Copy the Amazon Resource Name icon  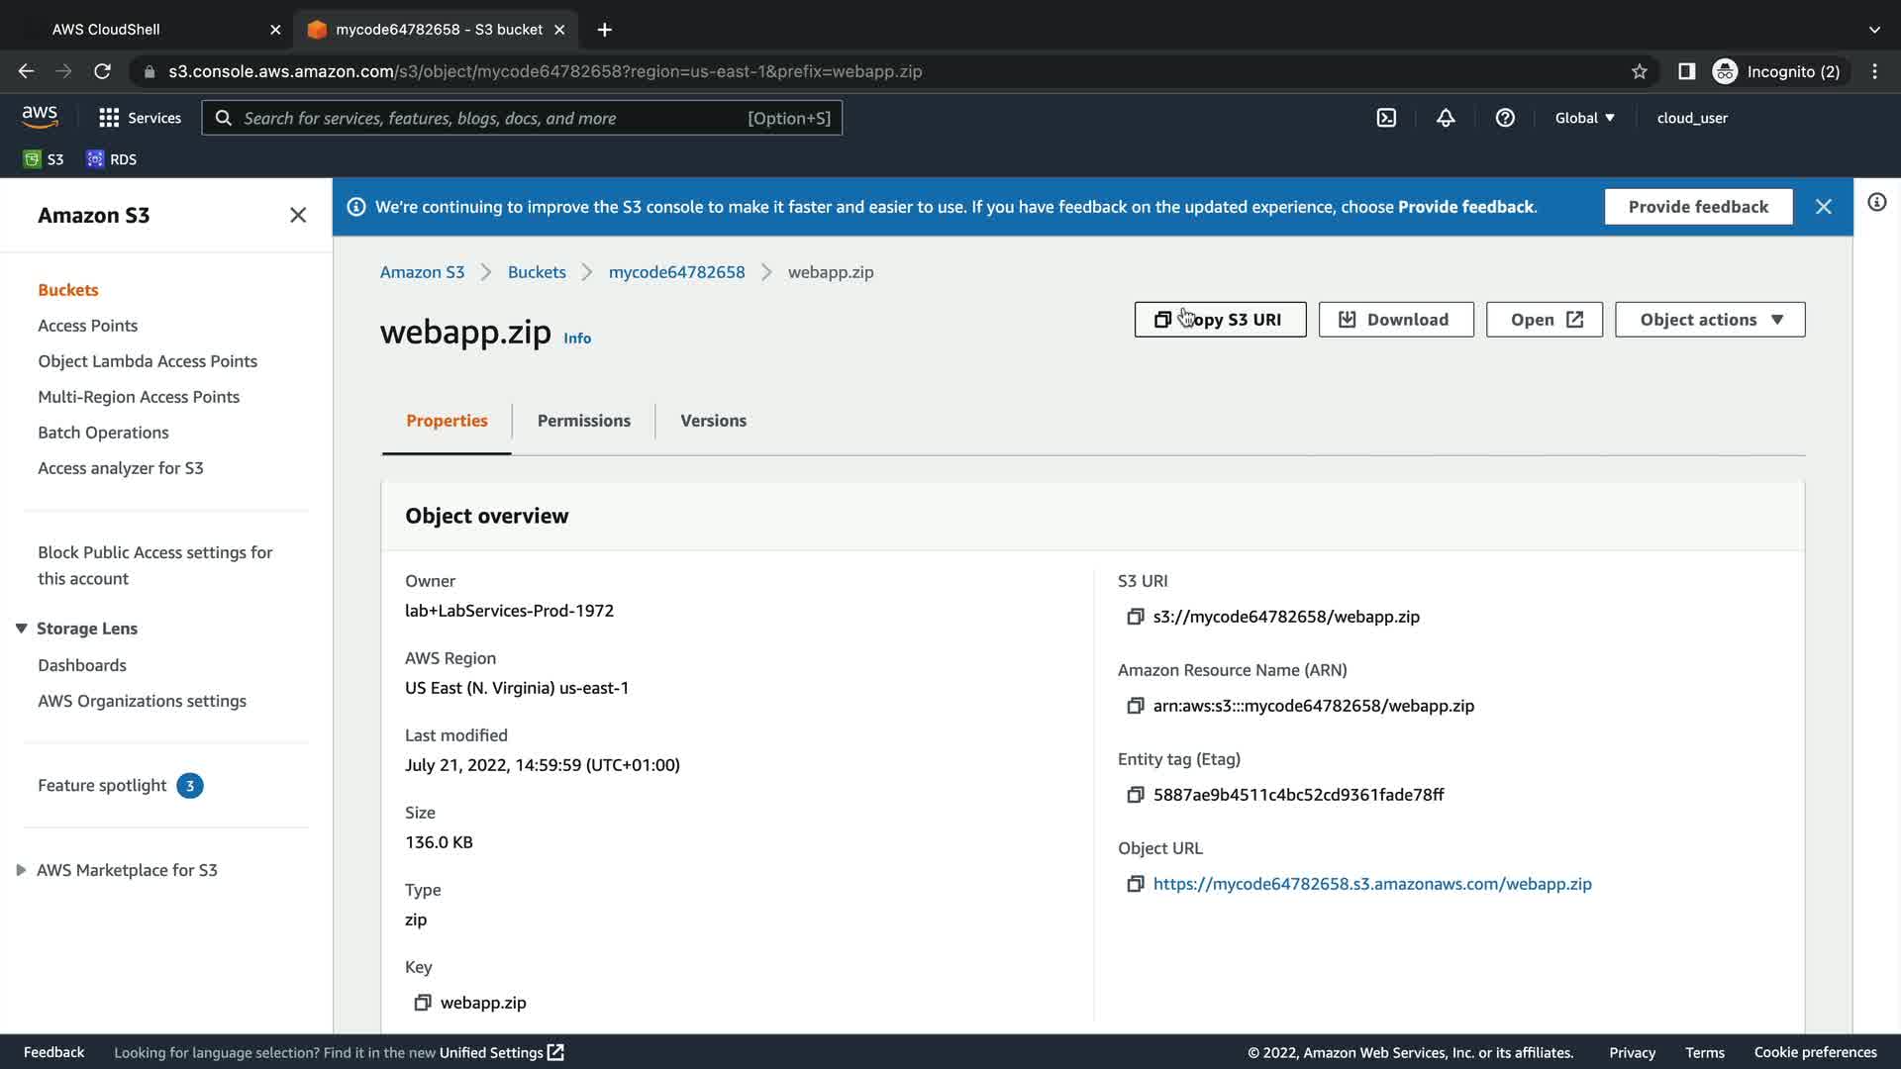[x=1136, y=706]
